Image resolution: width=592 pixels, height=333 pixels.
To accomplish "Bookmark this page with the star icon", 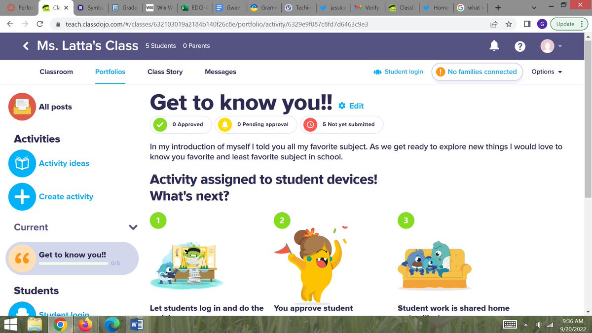I will point(508,24).
